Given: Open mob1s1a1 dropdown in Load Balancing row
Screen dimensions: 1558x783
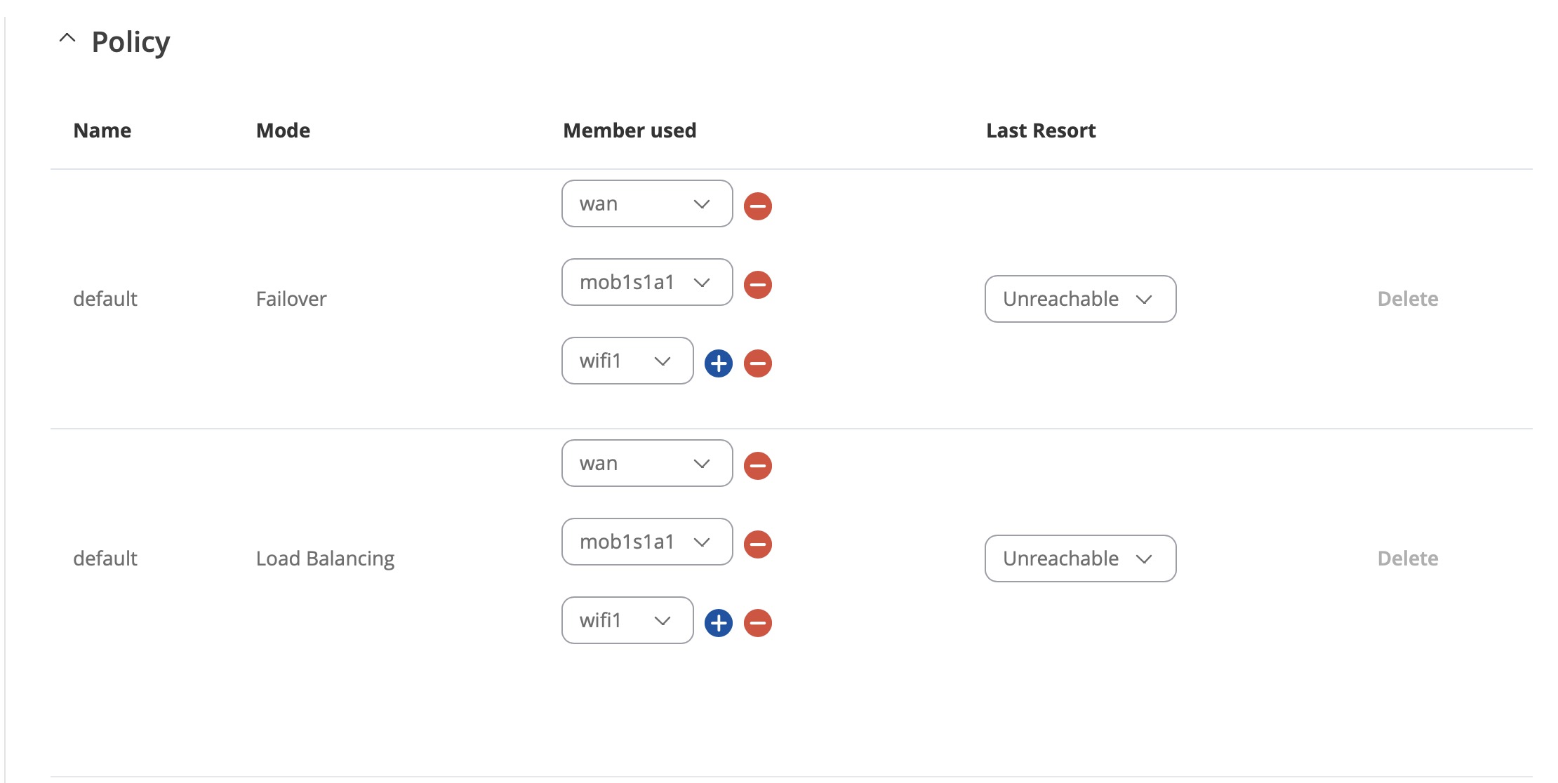Looking at the screenshot, I should [x=647, y=542].
